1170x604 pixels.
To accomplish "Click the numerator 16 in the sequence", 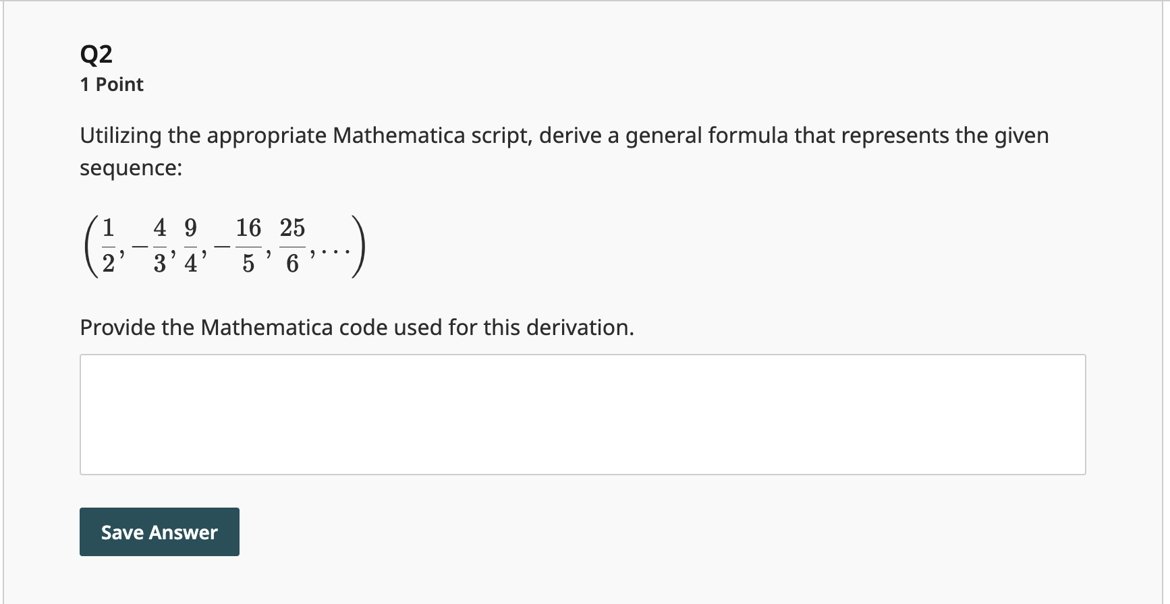I will [x=248, y=228].
